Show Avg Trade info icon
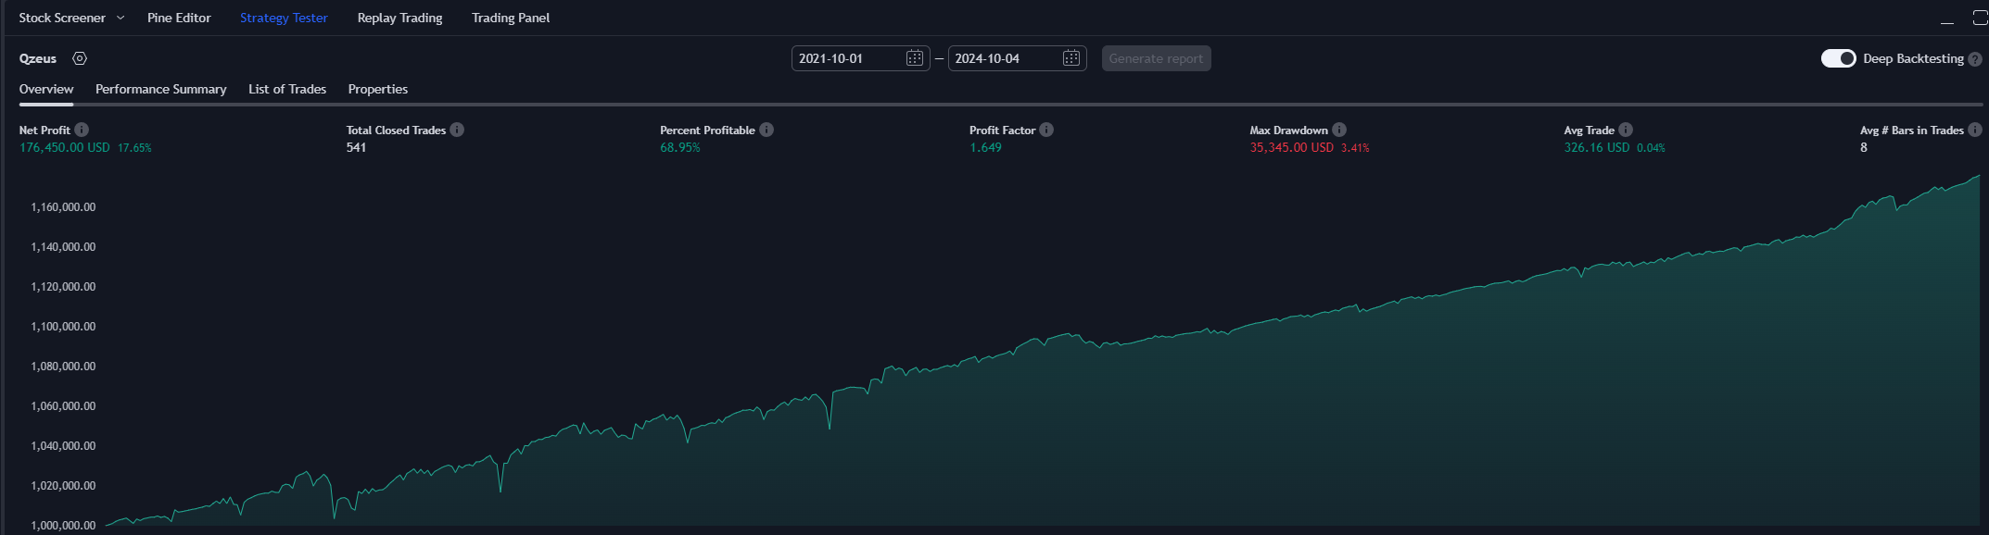Image resolution: width=1989 pixels, height=535 pixels. click(1626, 130)
